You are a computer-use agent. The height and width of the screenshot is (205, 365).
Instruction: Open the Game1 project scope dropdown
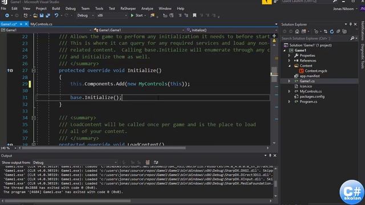pyautogui.click(x=46, y=30)
